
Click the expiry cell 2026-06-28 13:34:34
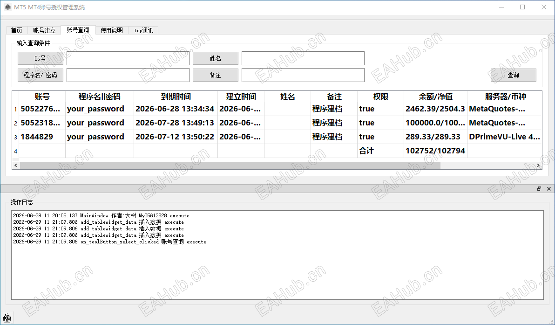(x=176, y=109)
